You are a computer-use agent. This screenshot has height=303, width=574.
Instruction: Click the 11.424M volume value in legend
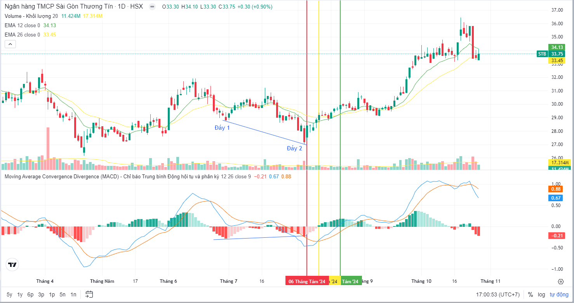coord(71,16)
